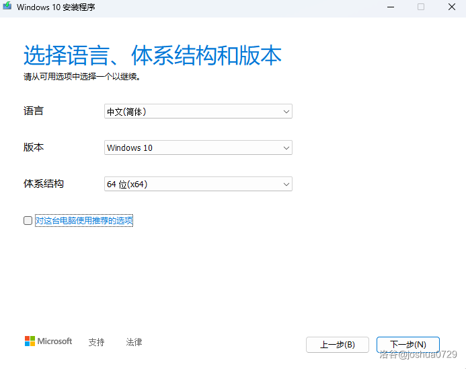Click the Windows 10 setup title bar icon
466x369 pixels.
(x=7, y=6)
